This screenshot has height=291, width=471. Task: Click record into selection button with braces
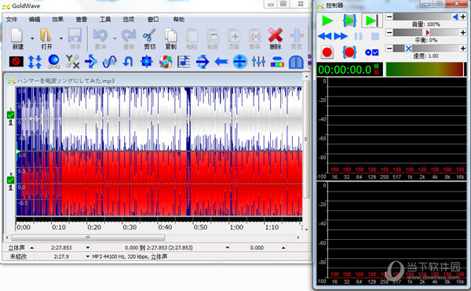click(x=349, y=52)
